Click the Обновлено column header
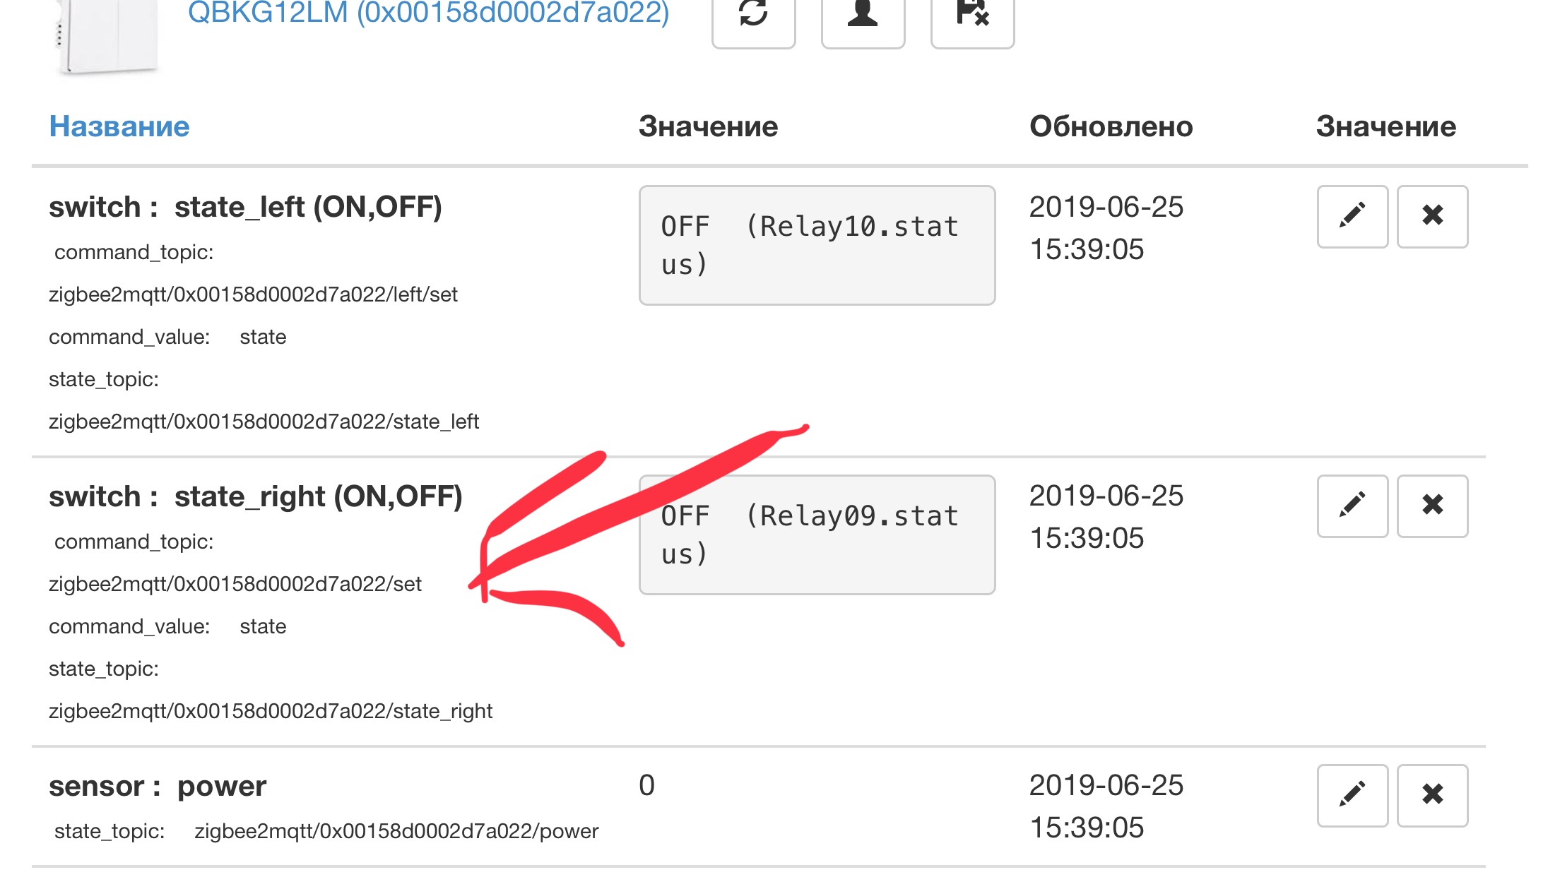 click(x=1111, y=126)
